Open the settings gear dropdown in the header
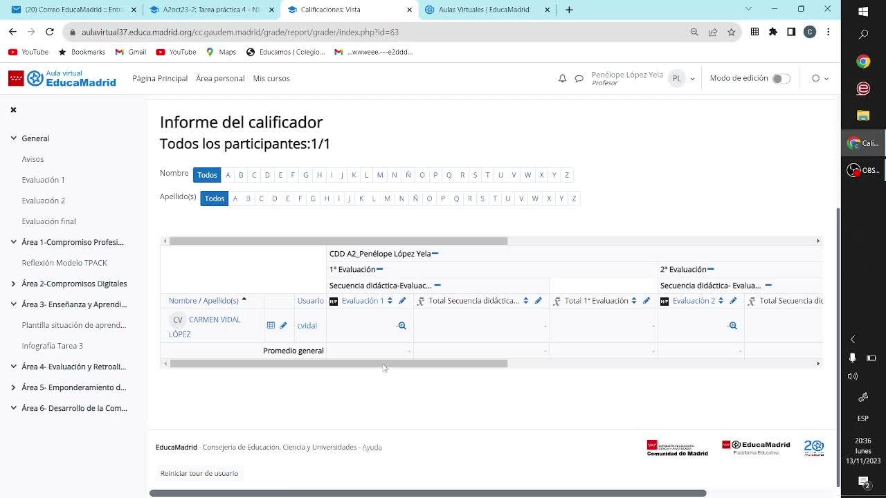Viewport: 886px width, 498px height. [x=820, y=79]
